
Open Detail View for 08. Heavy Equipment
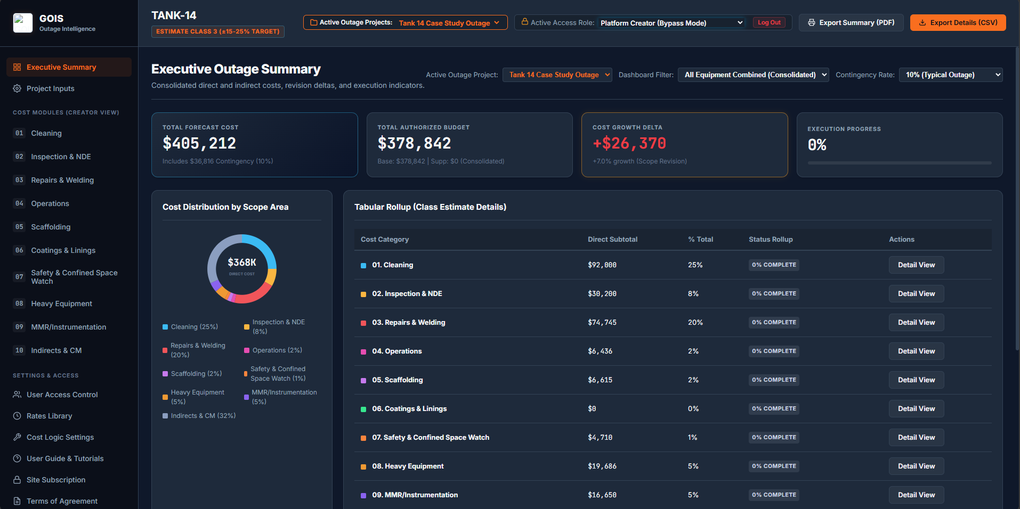tap(916, 466)
